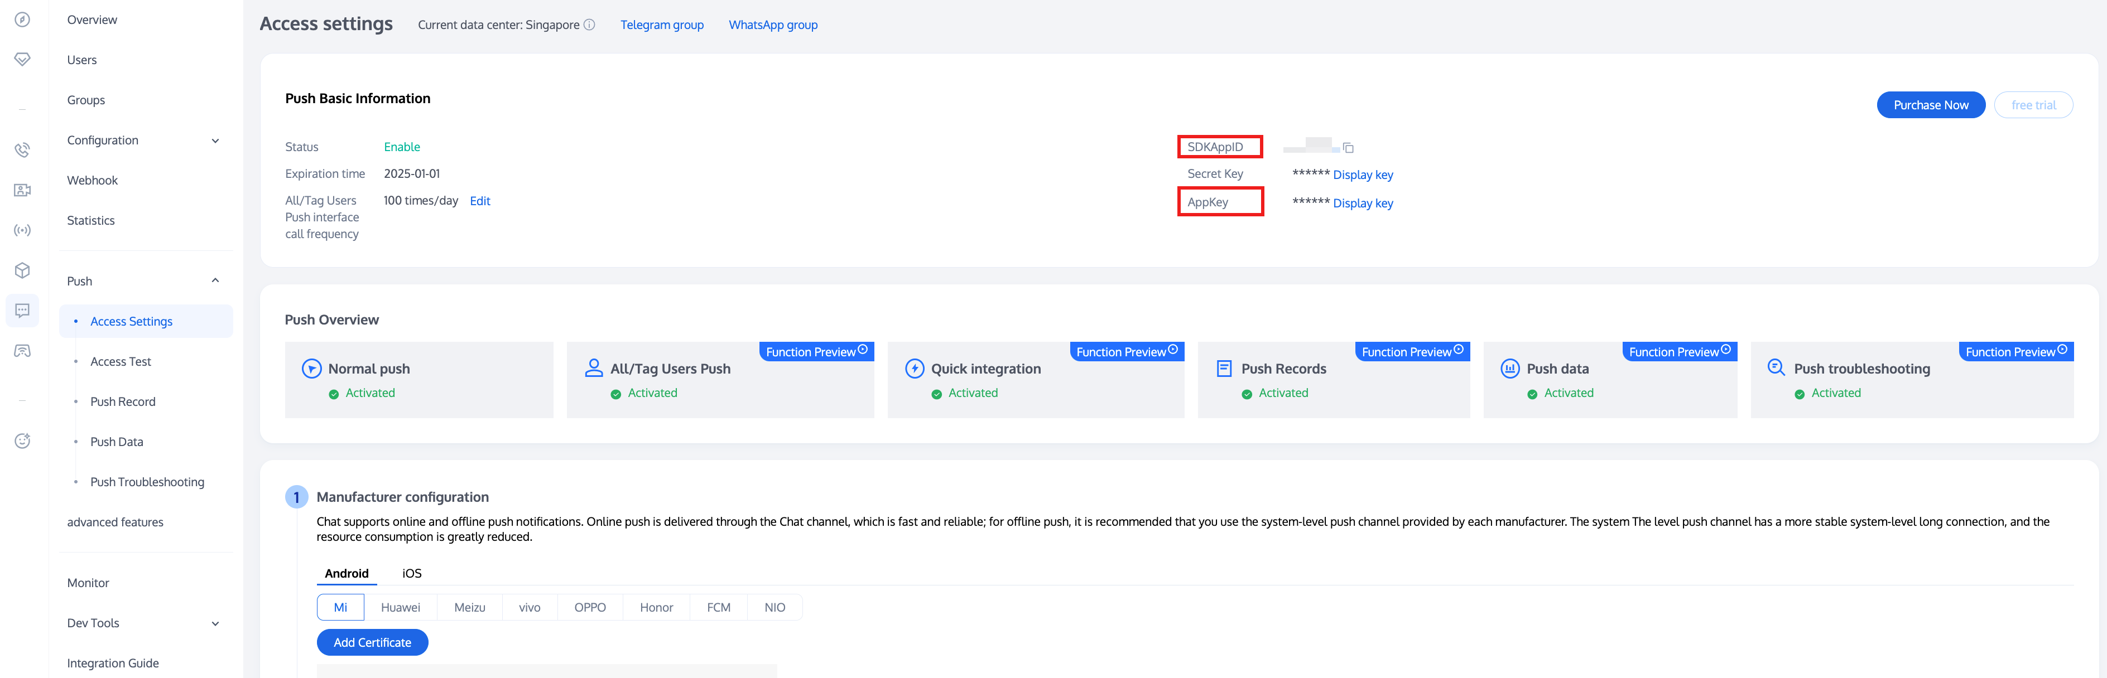Click the Add Certificate button
This screenshot has height=678, width=2107.
coord(372,643)
